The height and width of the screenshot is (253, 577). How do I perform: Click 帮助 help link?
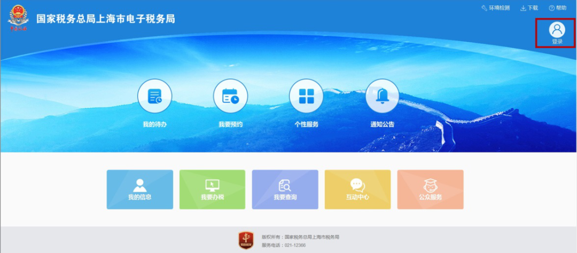pyautogui.click(x=558, y=8)
